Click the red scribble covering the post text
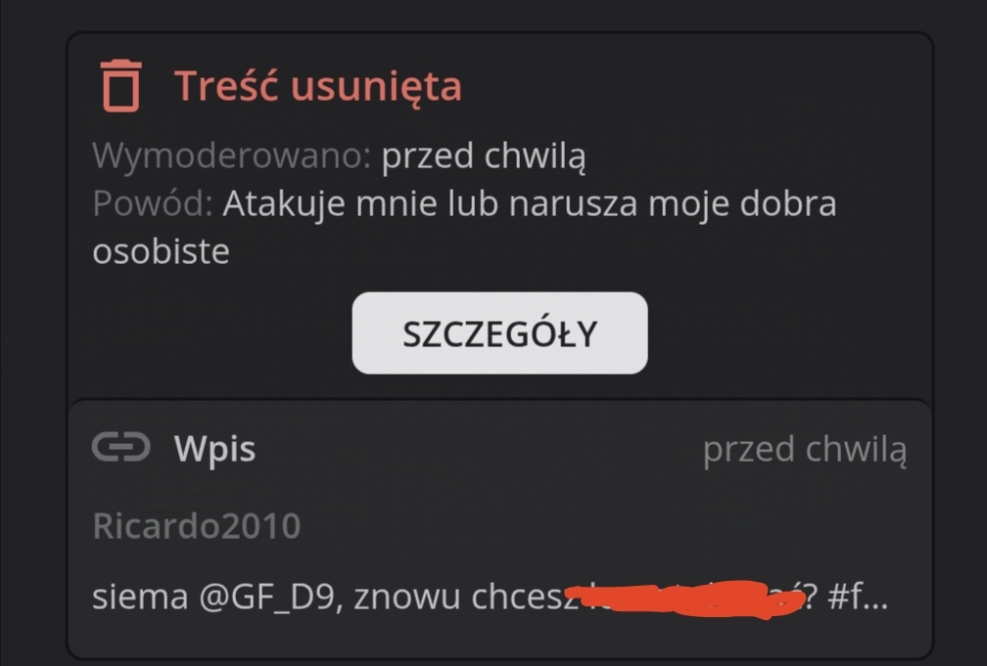 (x=684, y=599)
